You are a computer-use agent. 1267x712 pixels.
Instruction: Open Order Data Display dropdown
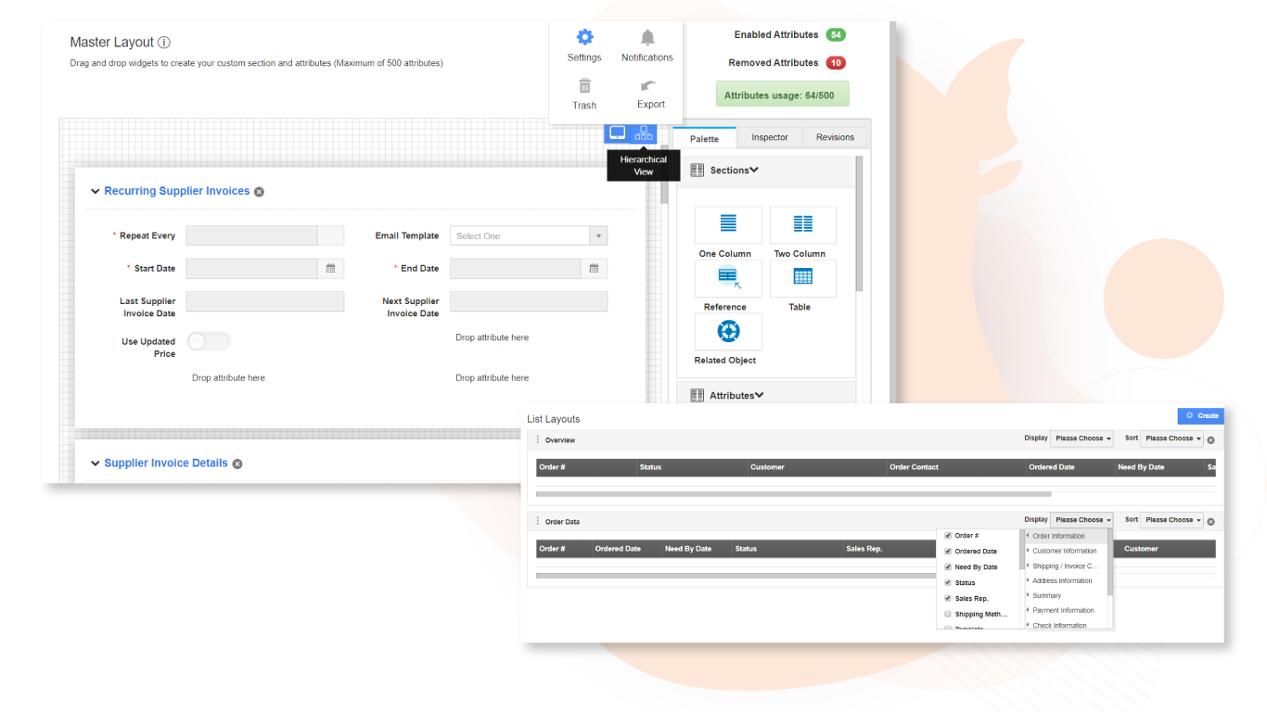1082,520
